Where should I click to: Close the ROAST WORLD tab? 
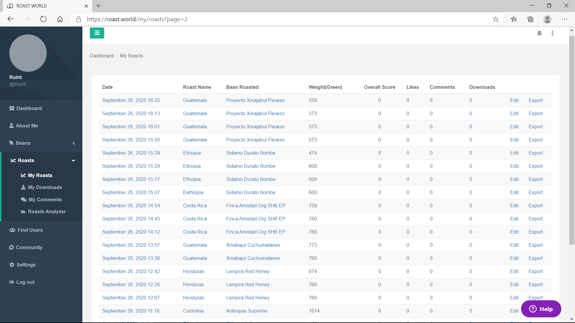(86, 6)
